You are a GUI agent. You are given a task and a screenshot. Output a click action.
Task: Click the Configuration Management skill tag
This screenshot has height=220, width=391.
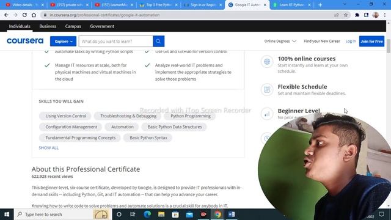pos(71,127)
